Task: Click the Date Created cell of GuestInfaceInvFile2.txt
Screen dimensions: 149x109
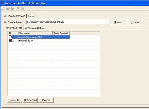Action: [x=61, y=37]
